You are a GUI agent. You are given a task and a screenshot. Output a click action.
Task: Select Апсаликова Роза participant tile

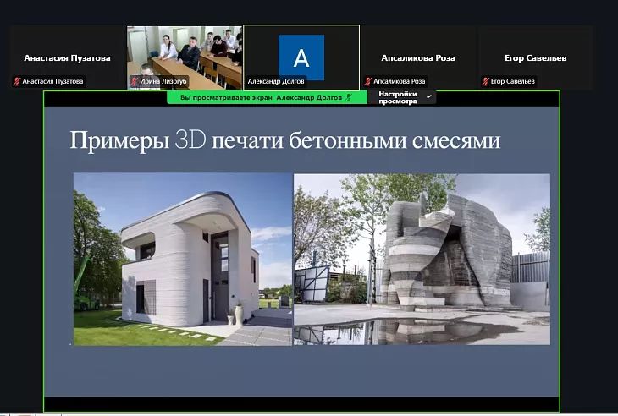418,57
